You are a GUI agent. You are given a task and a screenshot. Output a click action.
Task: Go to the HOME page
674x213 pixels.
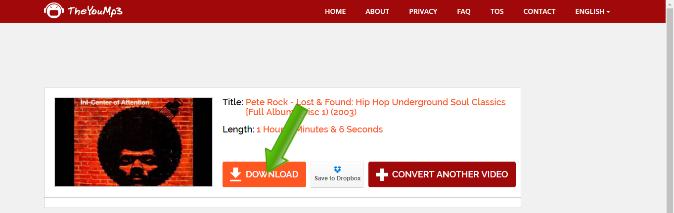point(335,11)
